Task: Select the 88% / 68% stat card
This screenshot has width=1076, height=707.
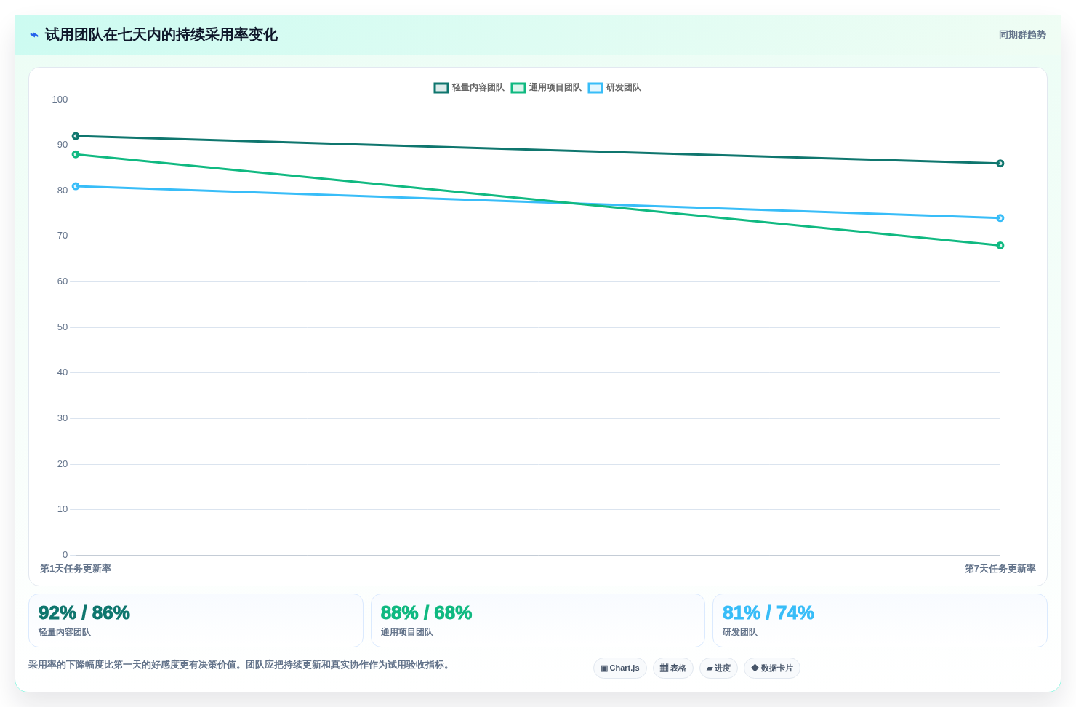Action: tap(538, 620)
